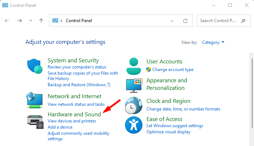Viewport: 254px width, 146px height.
Task: Go back using the back arrow
Action: [7, 21]
